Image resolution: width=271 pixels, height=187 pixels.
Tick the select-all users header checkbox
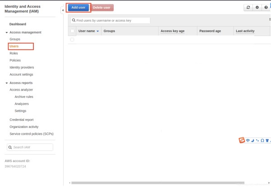tap(72, 31)
